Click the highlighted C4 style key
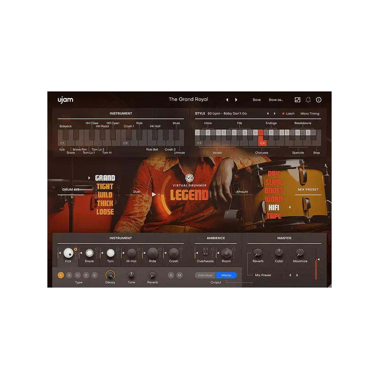This screenshot has width=379, height=379. [x=262, y=140]
